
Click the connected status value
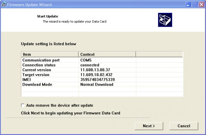click(90, 65)
